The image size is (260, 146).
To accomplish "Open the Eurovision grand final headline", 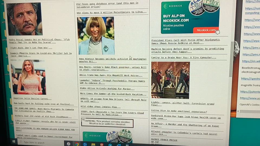I will point(183,104).
